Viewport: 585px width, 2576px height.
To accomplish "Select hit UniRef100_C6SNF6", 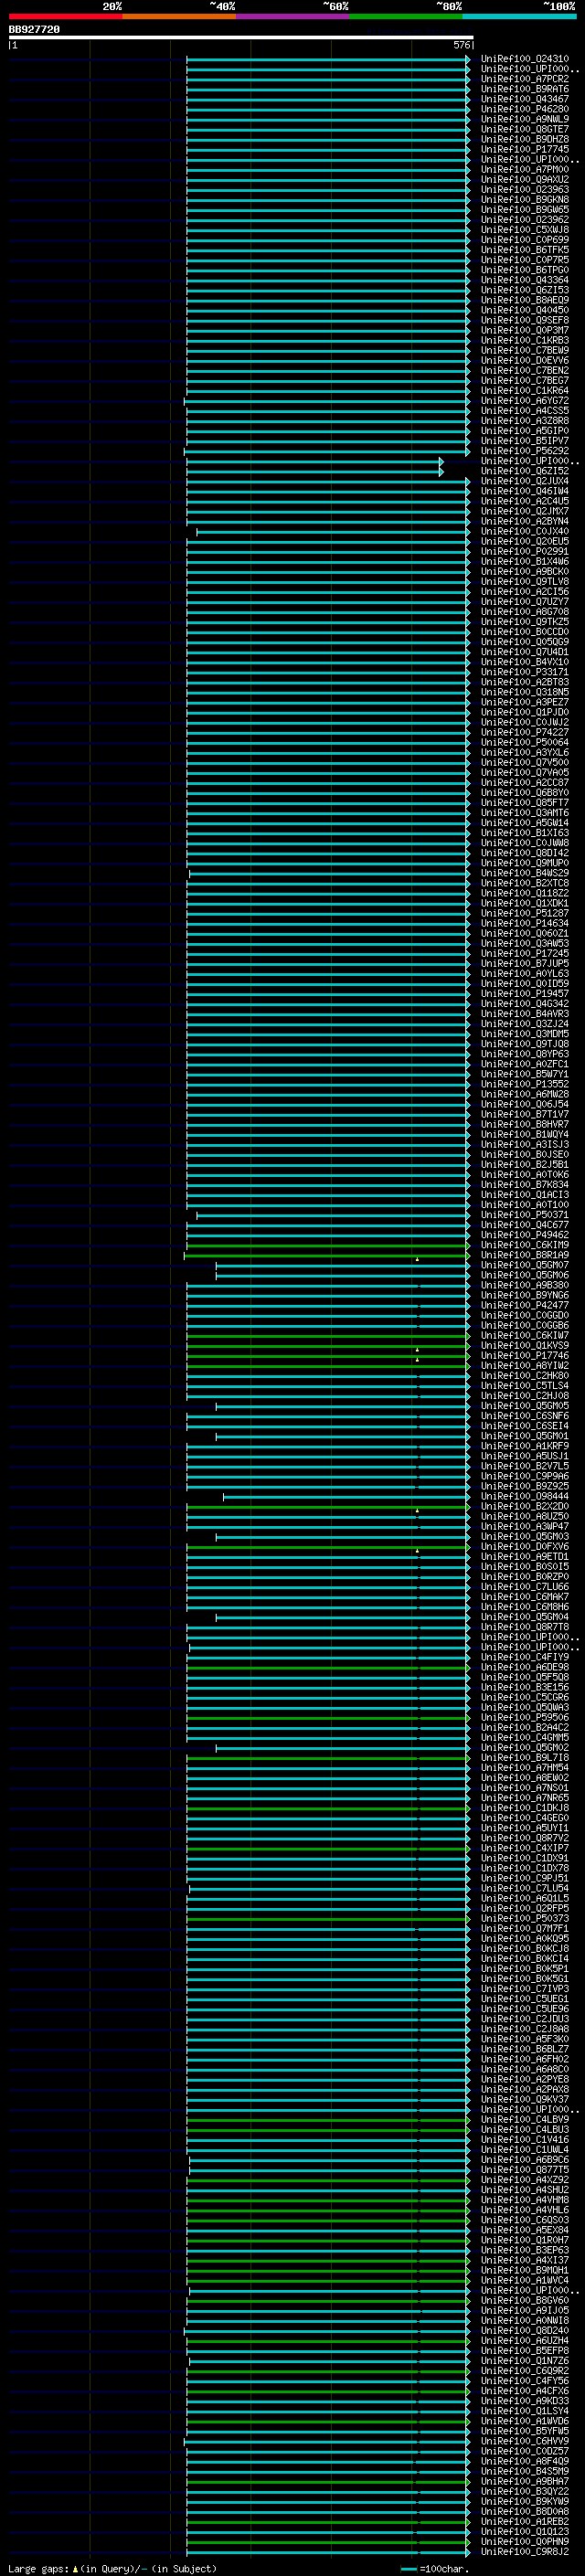I will click(x=525, y=1416).
